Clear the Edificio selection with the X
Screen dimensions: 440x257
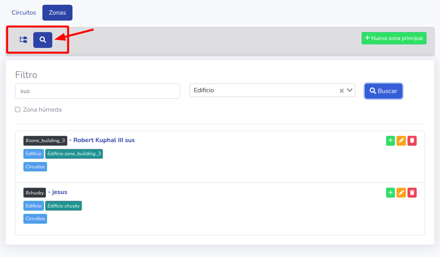coord(341,90)
